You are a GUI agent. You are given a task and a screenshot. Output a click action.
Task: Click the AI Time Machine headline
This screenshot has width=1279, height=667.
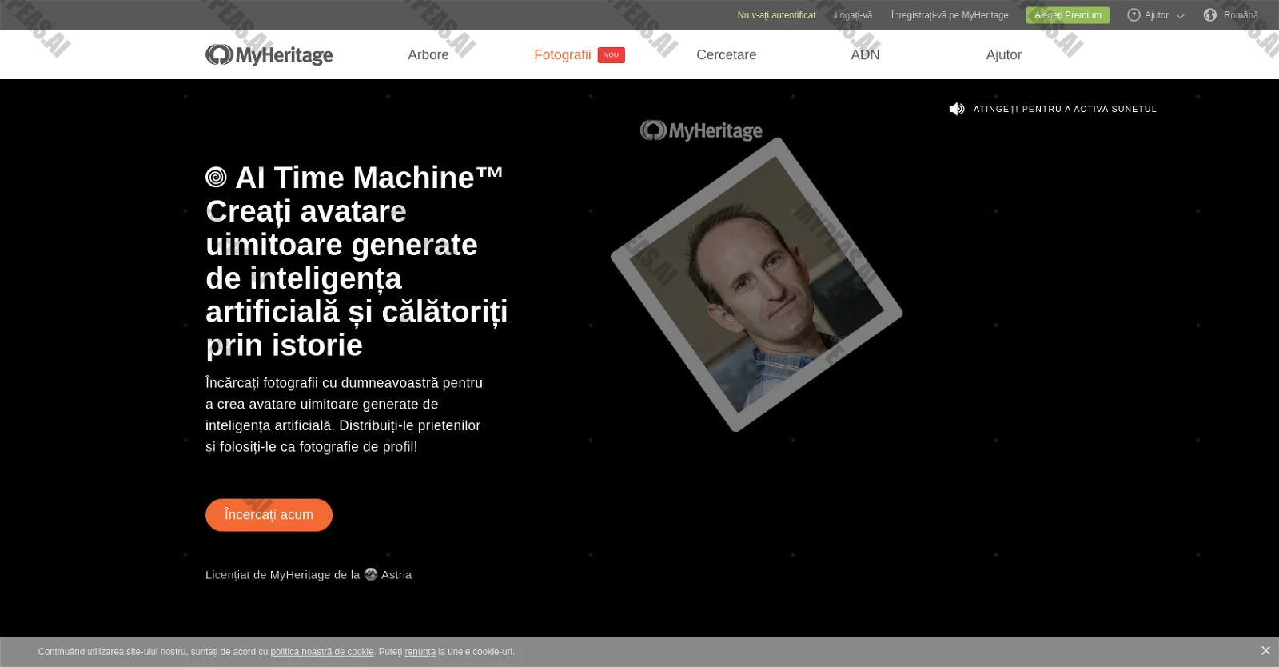click(x=357, y=262)
